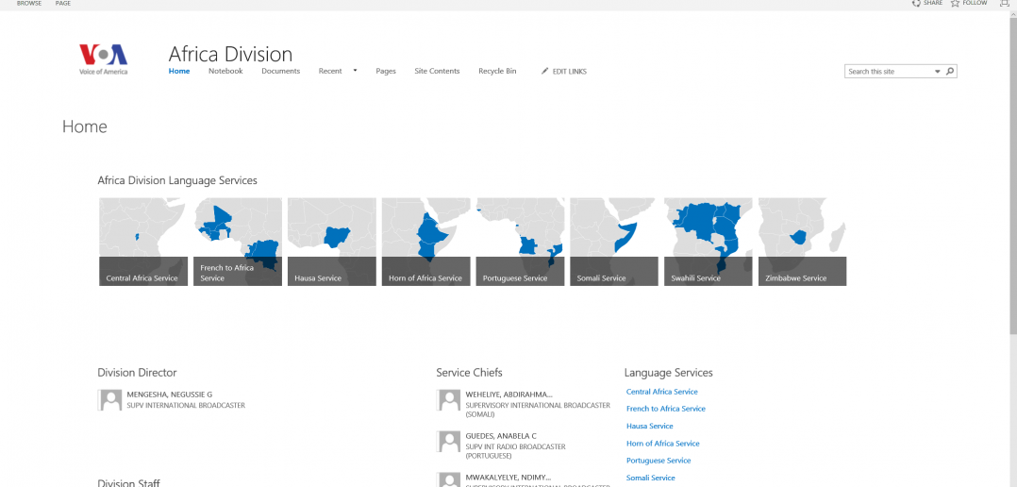Image resolution: width=1017 pixels, height=487 pixels.
Task: Click SHARE text in top bar
Action: point(933,3)
